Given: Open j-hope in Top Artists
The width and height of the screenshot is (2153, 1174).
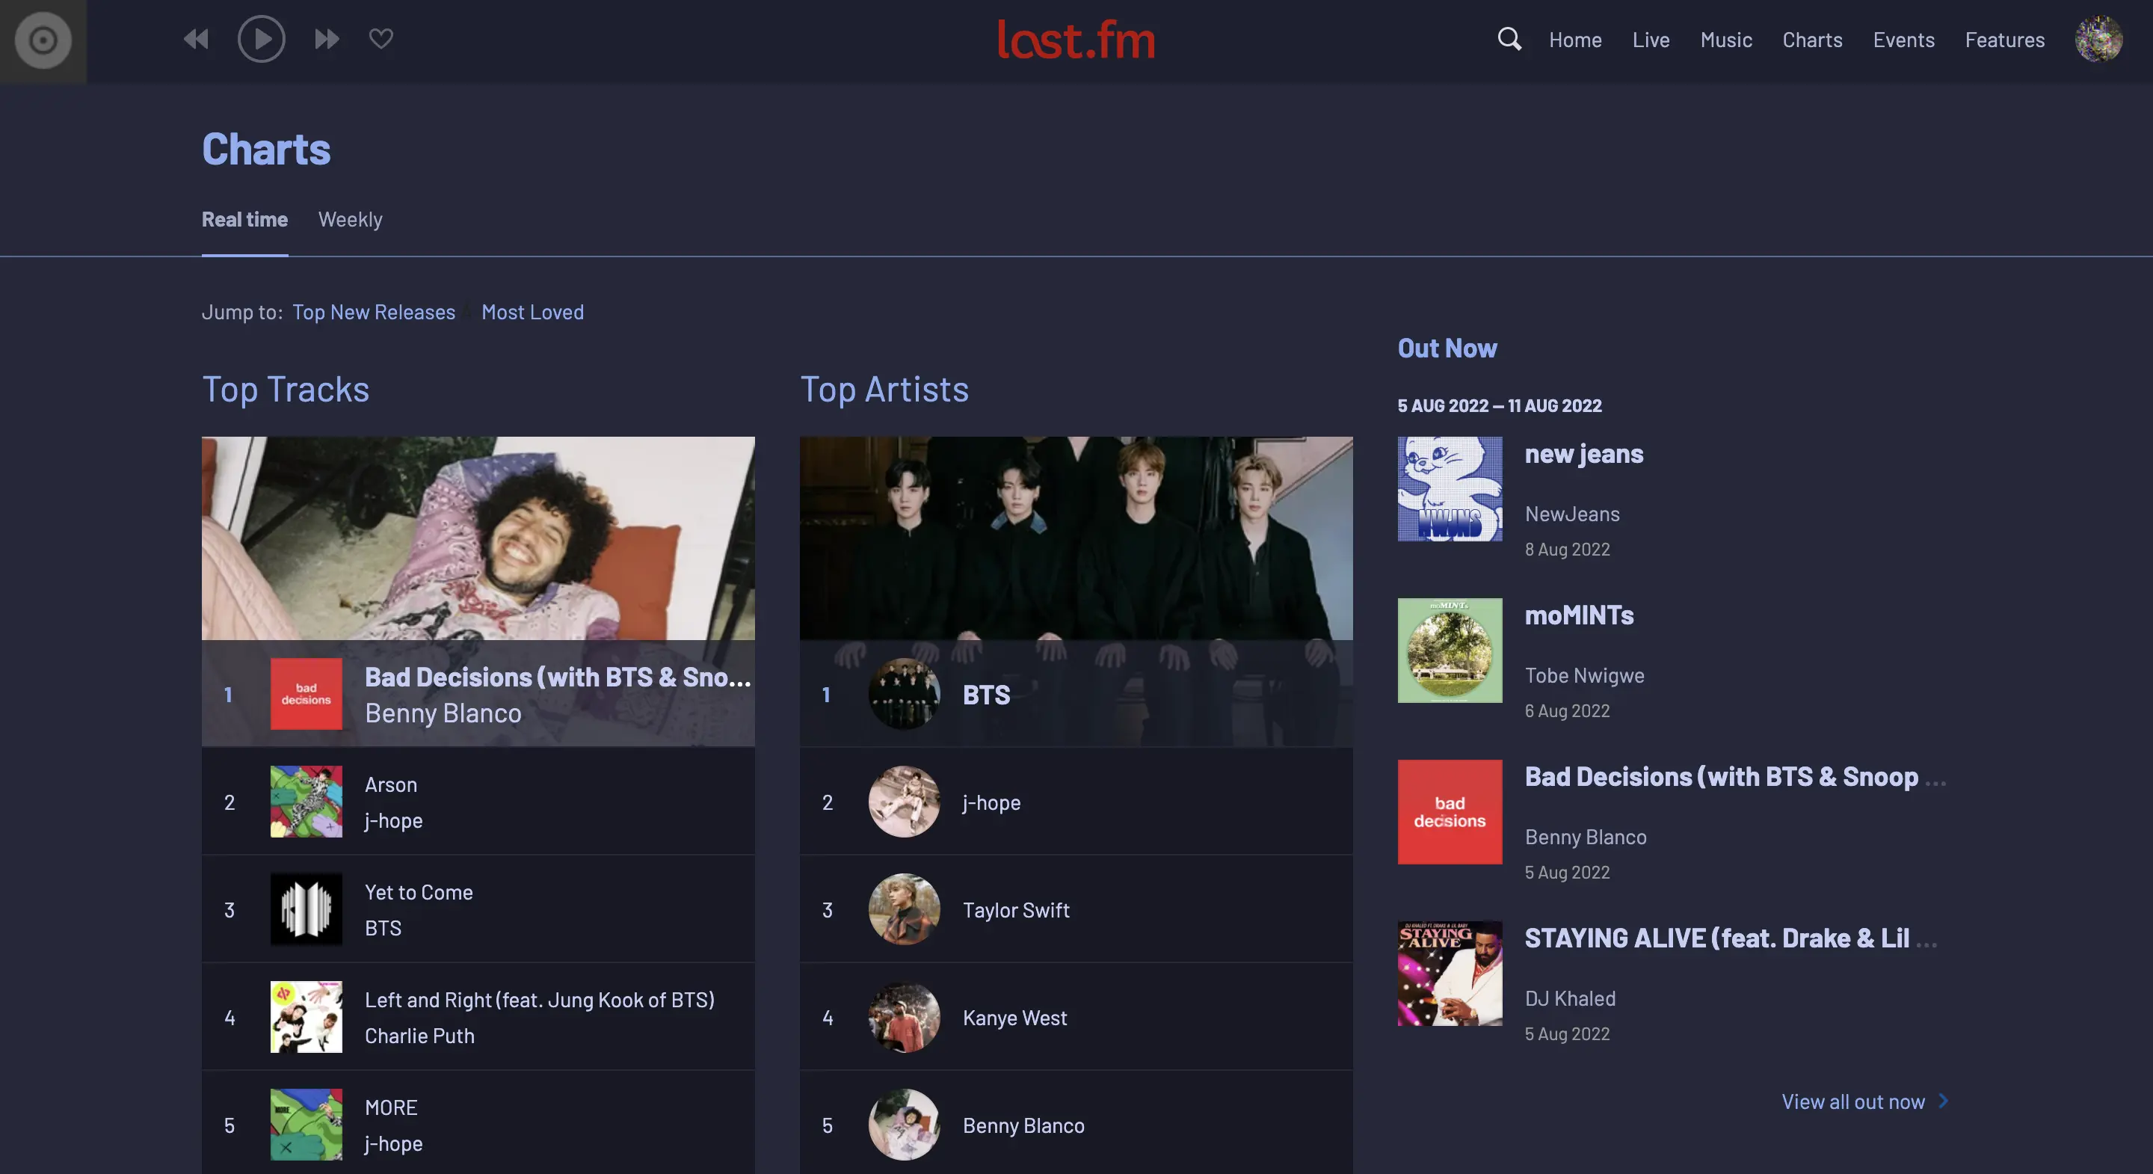Looking at the screenshot, I should 991,803.
